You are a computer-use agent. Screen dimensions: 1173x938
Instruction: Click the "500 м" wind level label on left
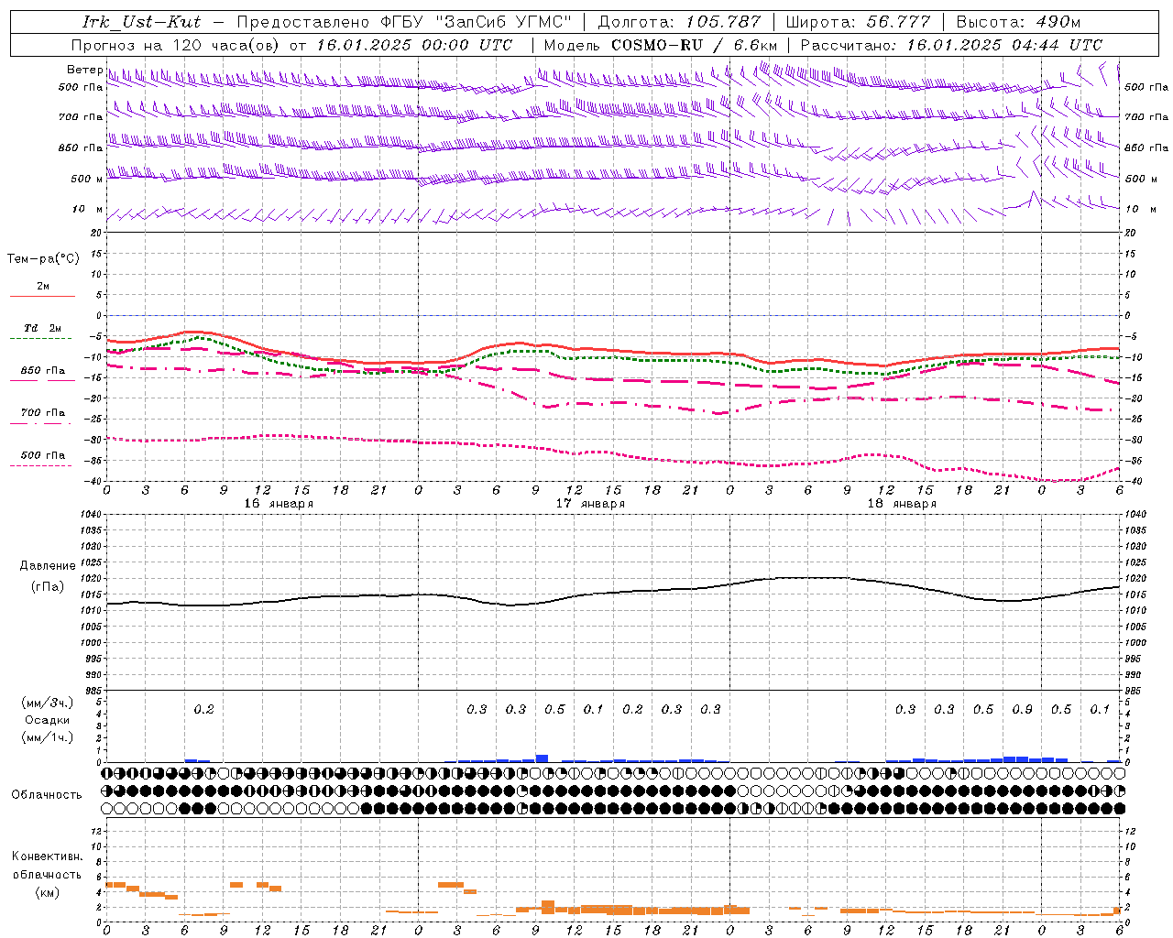coord(87,180)
